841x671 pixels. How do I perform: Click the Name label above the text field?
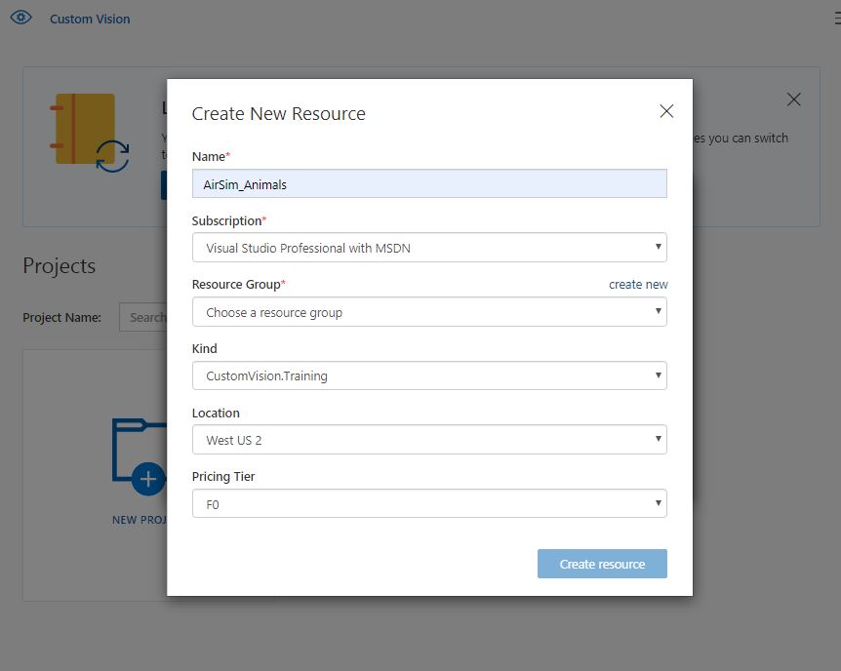click(211, 157)
